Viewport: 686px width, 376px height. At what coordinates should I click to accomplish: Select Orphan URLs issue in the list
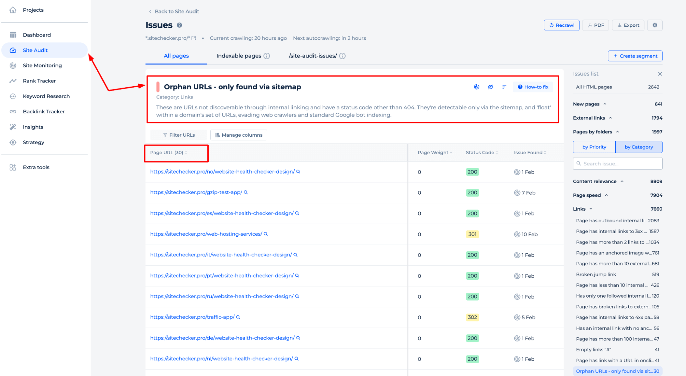coord(617,371)
